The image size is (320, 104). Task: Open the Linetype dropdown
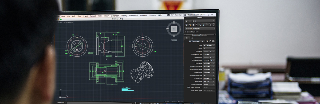click(209, 51)
